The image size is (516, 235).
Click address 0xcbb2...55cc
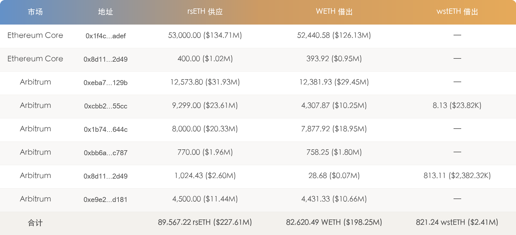click(106, 106)
